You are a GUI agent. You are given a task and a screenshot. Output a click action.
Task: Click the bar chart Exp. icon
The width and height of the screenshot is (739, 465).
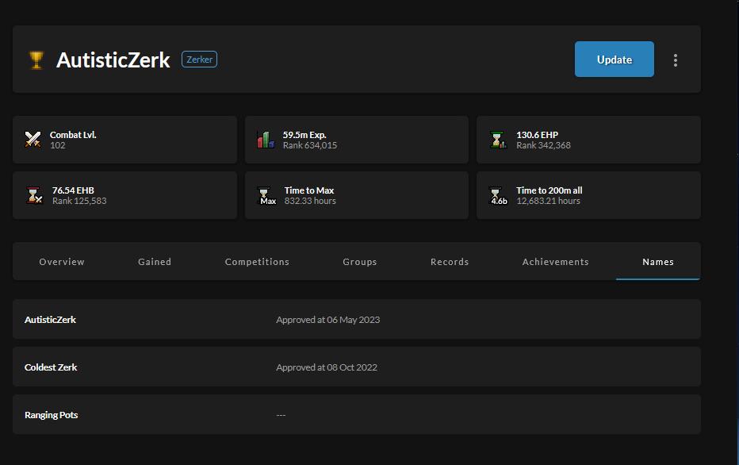pos(266,140)
